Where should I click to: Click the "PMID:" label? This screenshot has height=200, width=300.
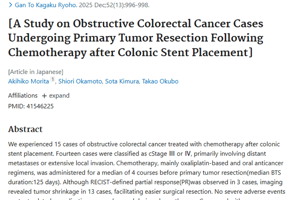[16, 106]
